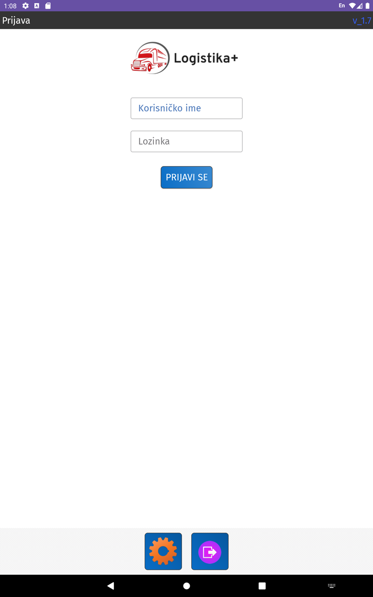This screenshot has width=373, height=597.
Task: Tap the settings gear in the status bar
Action: [26, 6]
